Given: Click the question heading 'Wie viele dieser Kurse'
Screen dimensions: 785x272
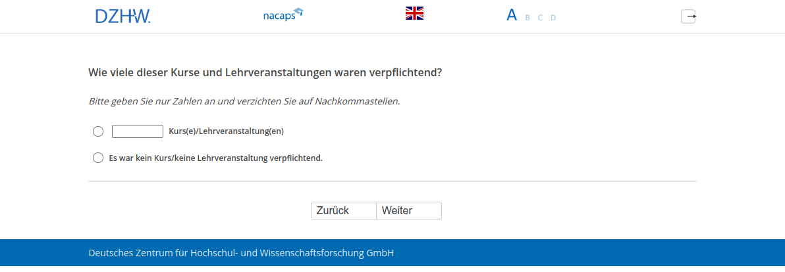Looking at the screenshot, I should (x=265, y=72).
